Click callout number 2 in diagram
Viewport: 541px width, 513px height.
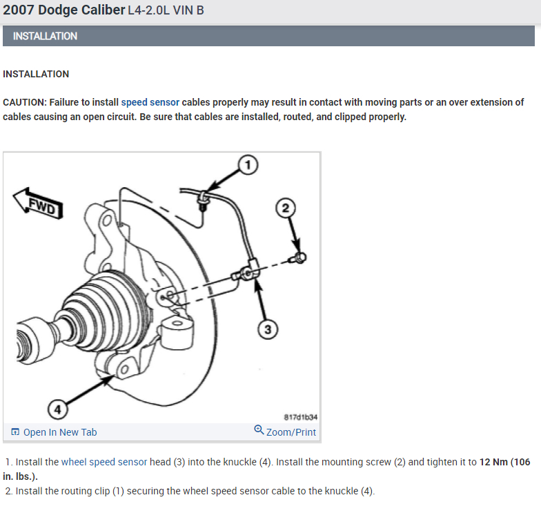(286, 208)
